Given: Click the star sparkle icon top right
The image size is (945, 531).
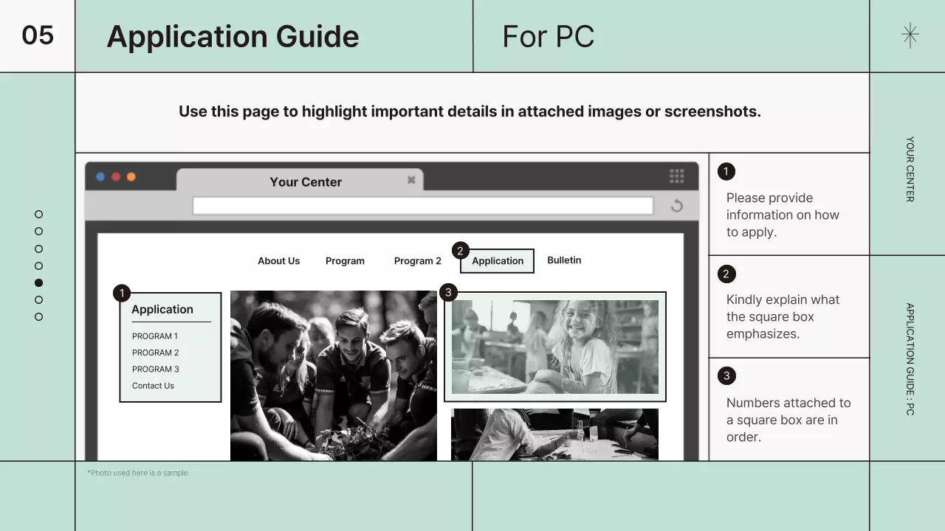Looking at the screenshot, I should pyautogui.click(x=910, y=35).
